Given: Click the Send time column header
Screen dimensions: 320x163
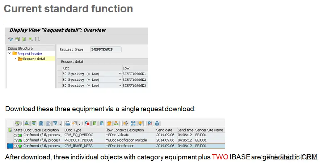Looking at the screenshot, I should pyautogui.click(x=185, y=130).
